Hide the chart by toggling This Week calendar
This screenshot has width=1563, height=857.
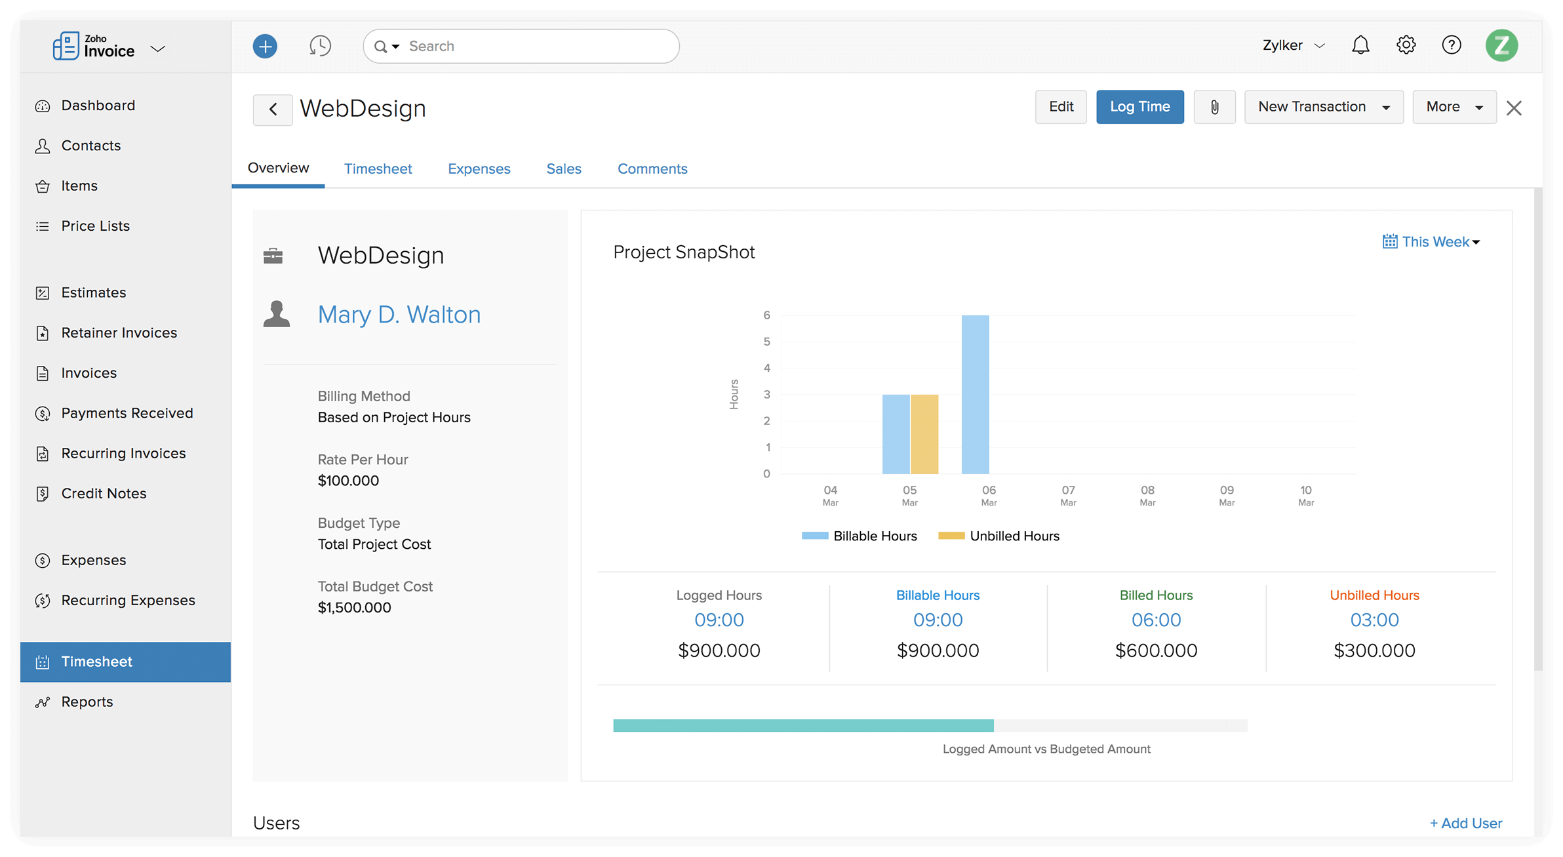(x=1431, y=241)
